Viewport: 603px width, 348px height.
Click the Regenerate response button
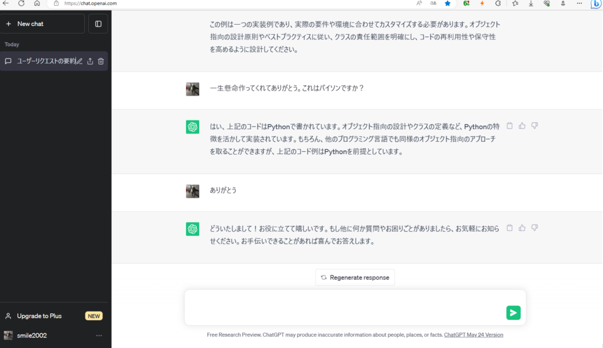coord(354,277)
